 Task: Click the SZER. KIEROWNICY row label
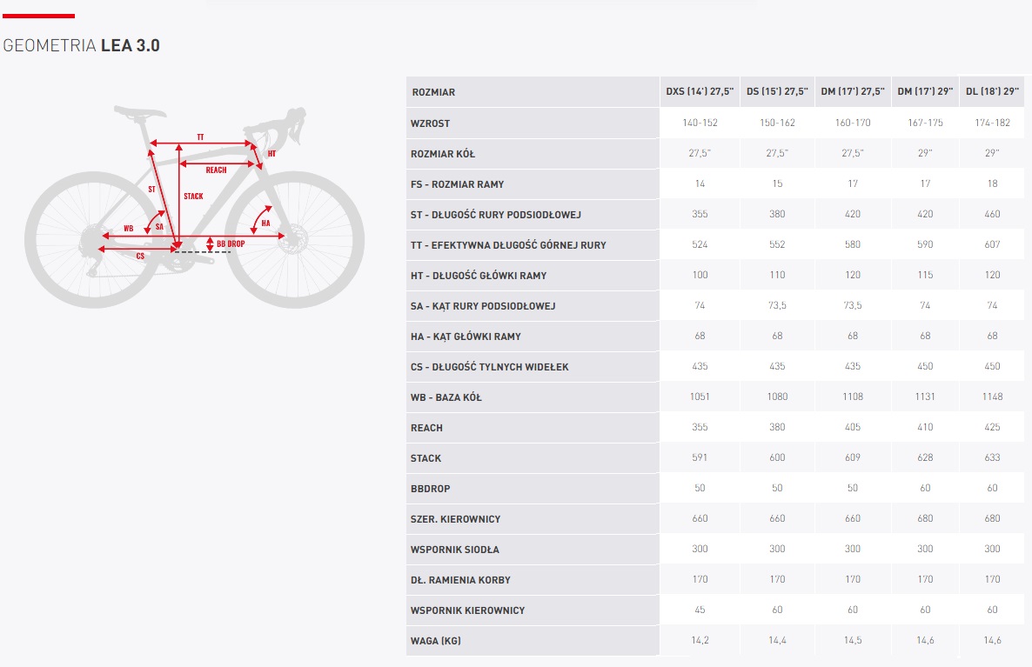pyautogui.click(x=455, y=519)
